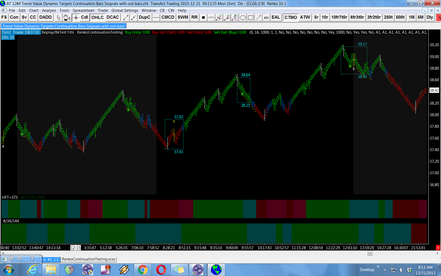Expand the Desktop toolbar chevron
The height and width of the screenshot is (276, 441).
coord(378,267)
